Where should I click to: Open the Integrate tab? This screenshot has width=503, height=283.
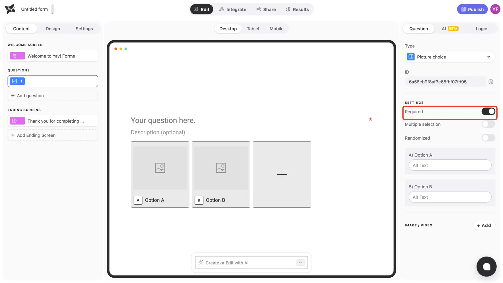pyautogui.click(x=233, y=9)
